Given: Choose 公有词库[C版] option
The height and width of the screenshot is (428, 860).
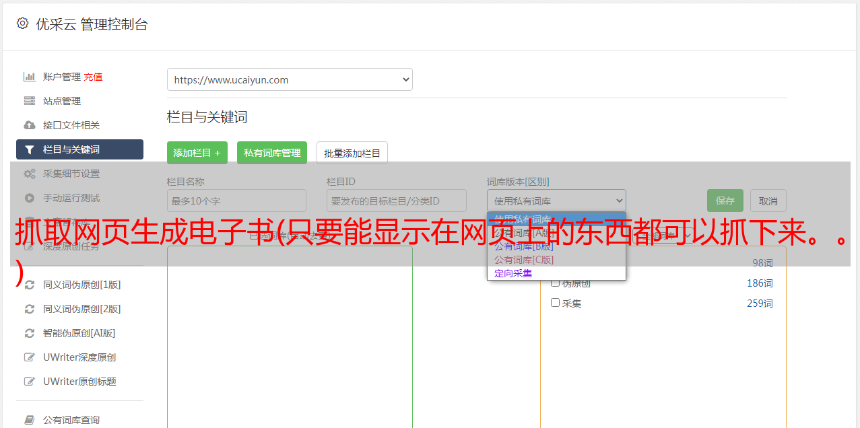Looking at the screenshot, I should (556, 260).
